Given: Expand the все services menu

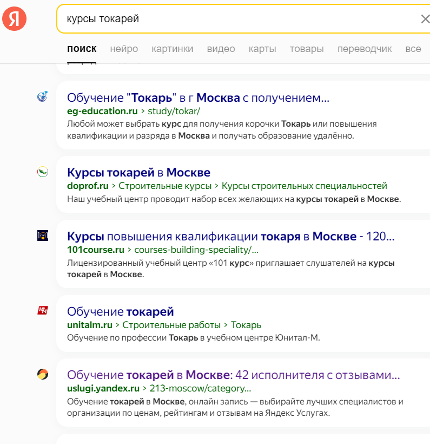Looking at the screenshot, I should (413, 49).
